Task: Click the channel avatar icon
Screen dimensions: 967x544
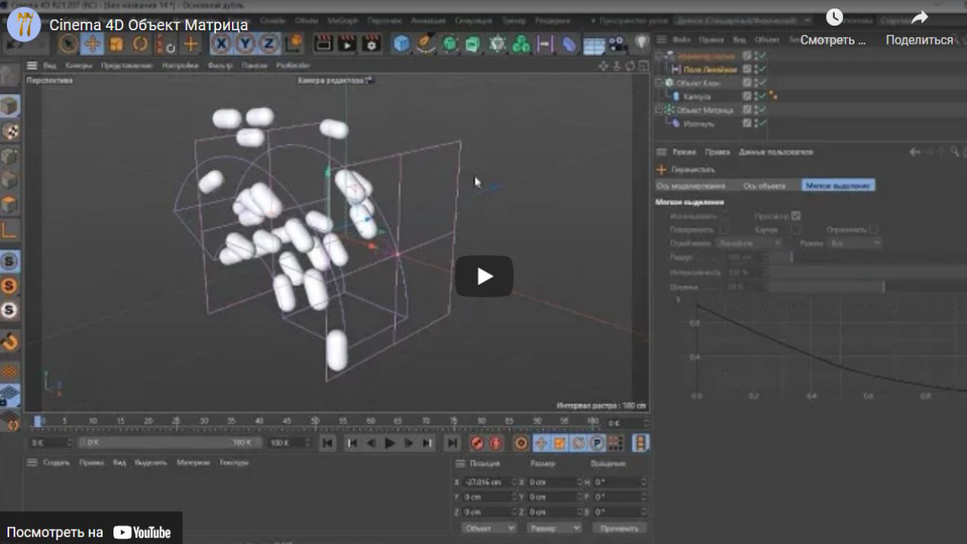Action: click(x=24, y=24)
